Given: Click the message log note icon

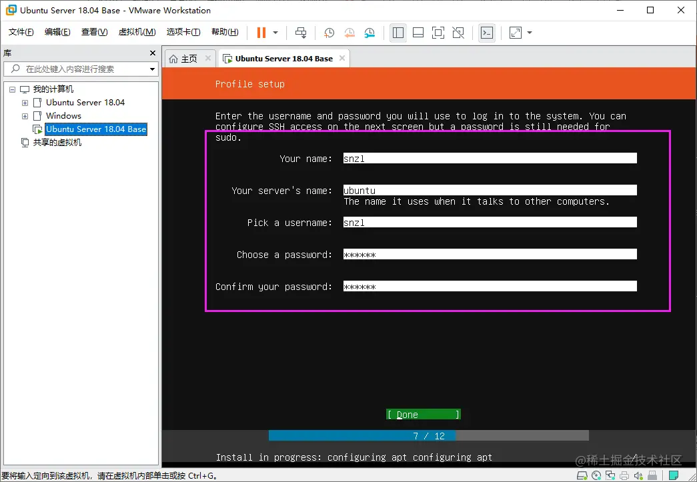Looking at the screenshot, I should pos(674,476).
